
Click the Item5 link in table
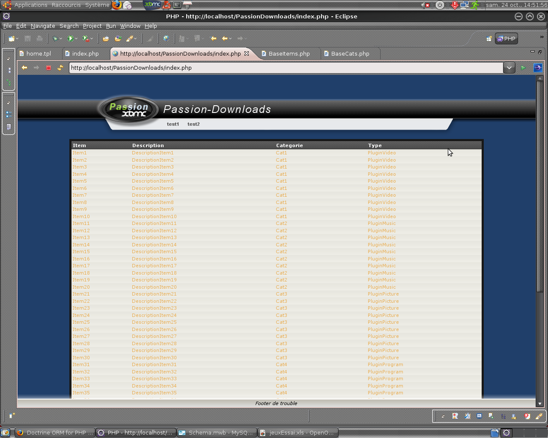79,181
